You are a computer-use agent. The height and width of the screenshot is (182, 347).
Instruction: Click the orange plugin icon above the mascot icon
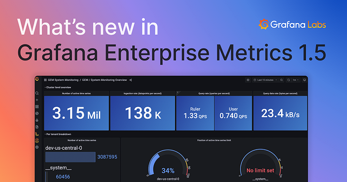click(x=37, y=134)
